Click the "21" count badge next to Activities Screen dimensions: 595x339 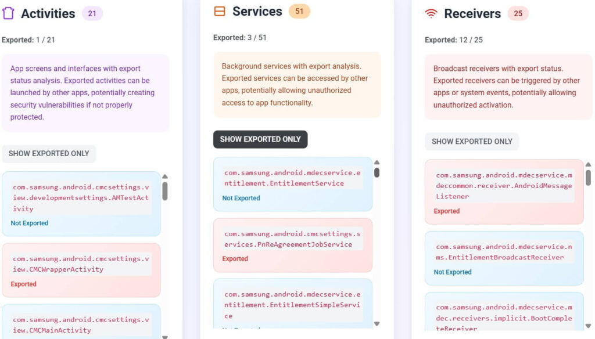click(93, 13)
